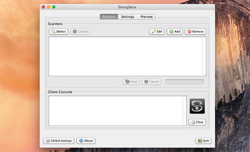Switch to the Actions tab
250x152 pixels.
click(x=109, y=17)
